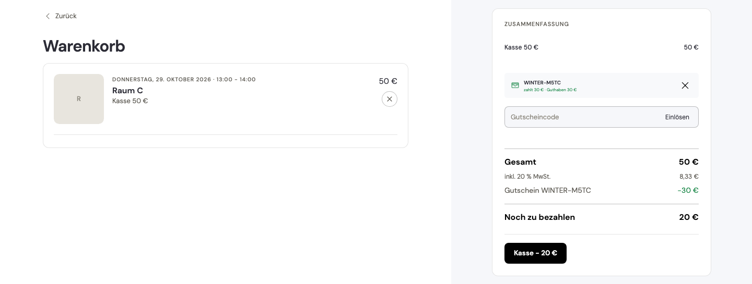Click the WINTER-M5TC voucher code label
The image size is (752, 284).
pos(542,83)
